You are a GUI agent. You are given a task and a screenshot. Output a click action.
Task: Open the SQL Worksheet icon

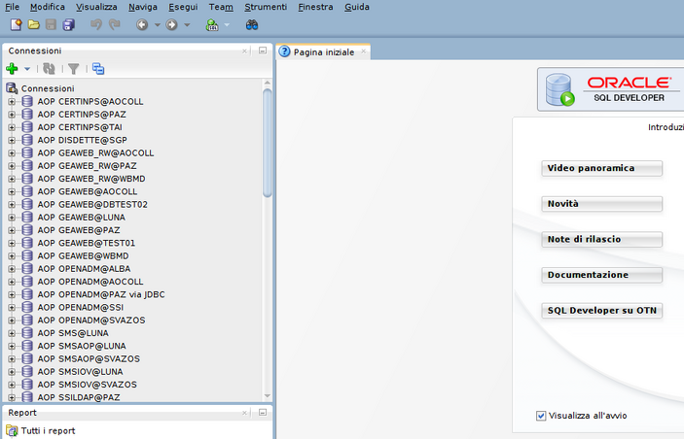212,25
